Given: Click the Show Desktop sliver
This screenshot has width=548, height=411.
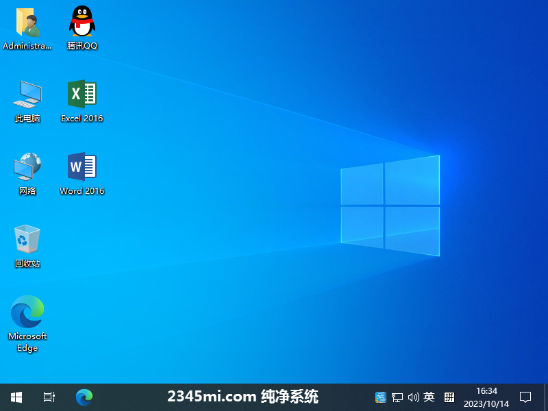Looking at the screenshot, I should tap(546, 397).
